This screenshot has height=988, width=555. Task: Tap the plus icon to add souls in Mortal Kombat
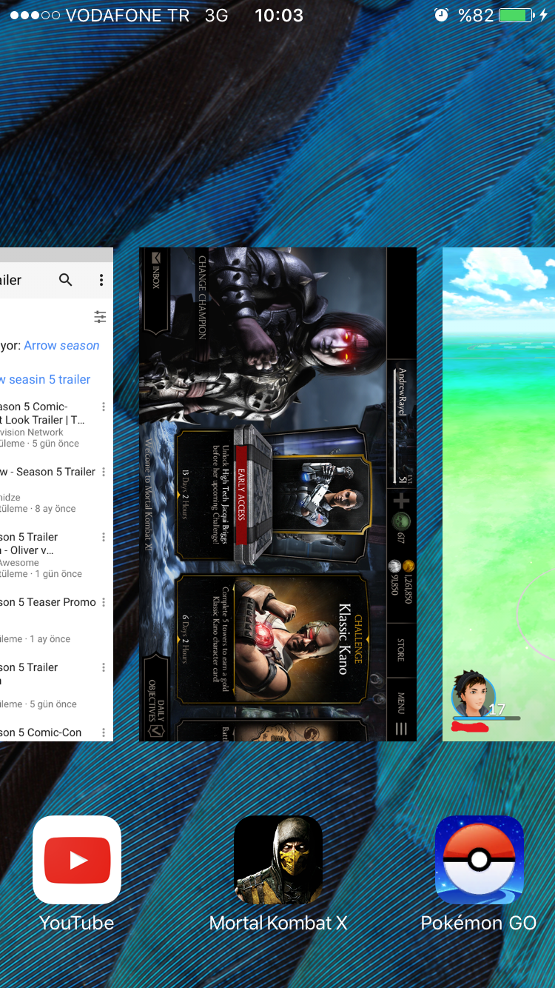(x=401, y=501)
